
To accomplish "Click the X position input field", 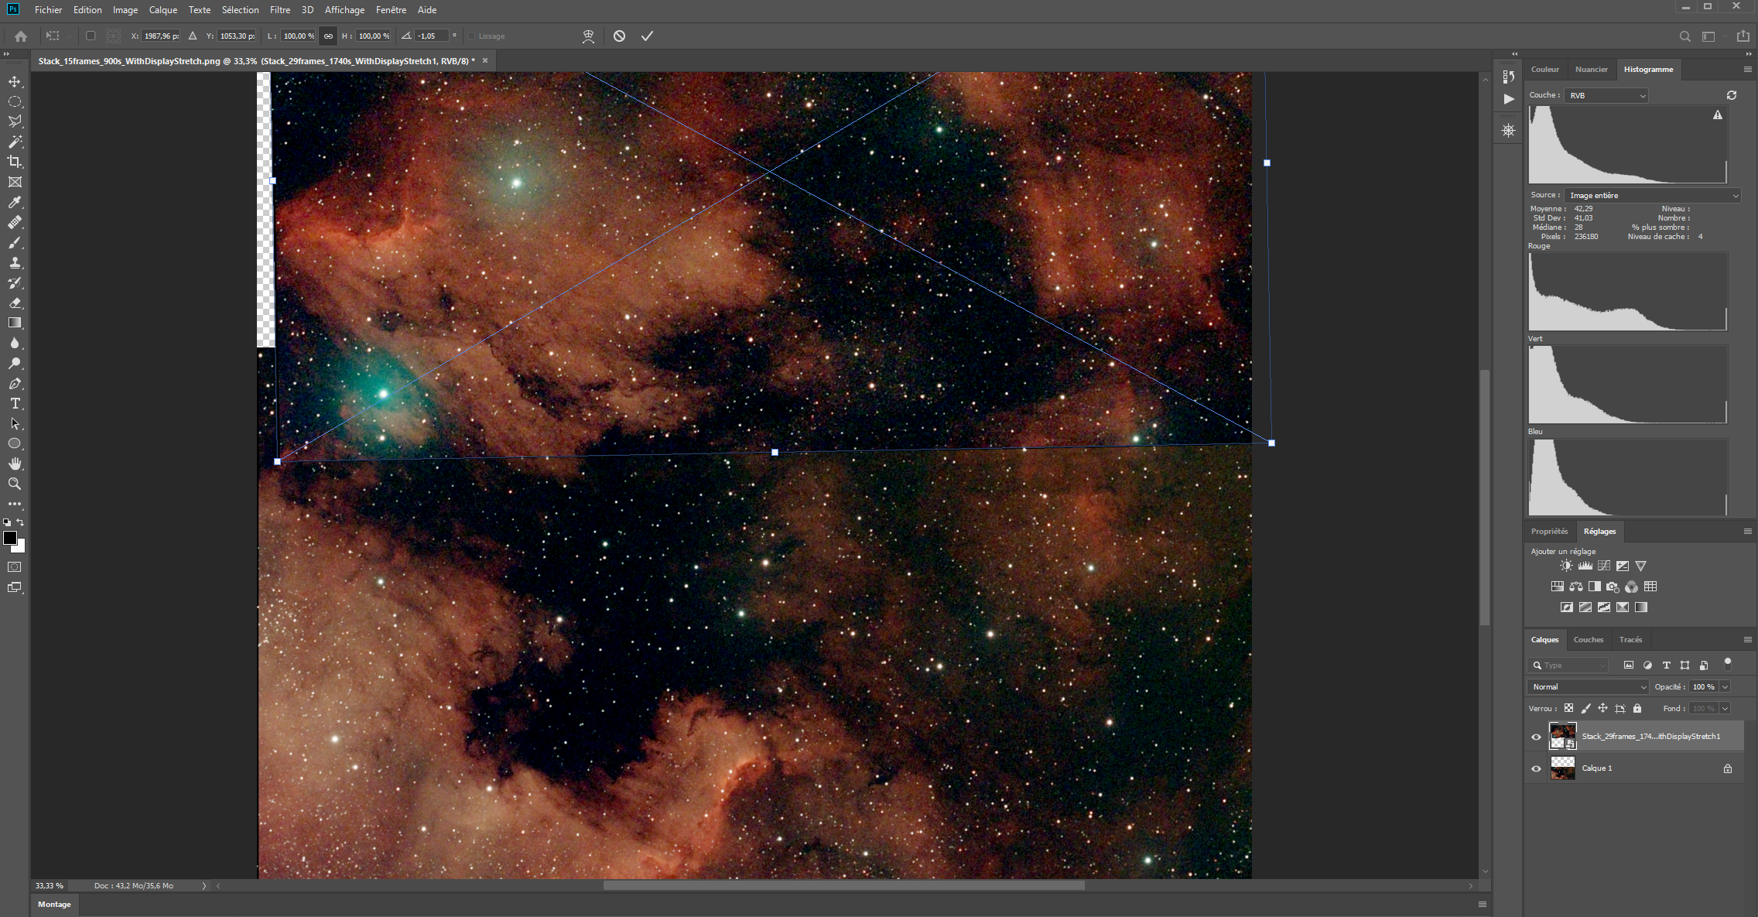I will tap(161, 36).
